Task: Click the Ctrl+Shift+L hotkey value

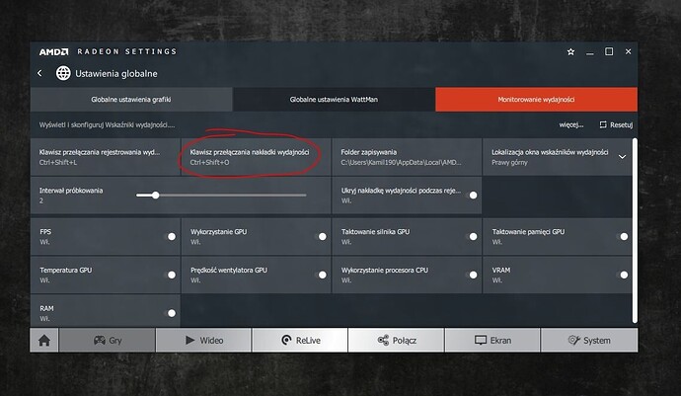Action: [x=58, y=163]
